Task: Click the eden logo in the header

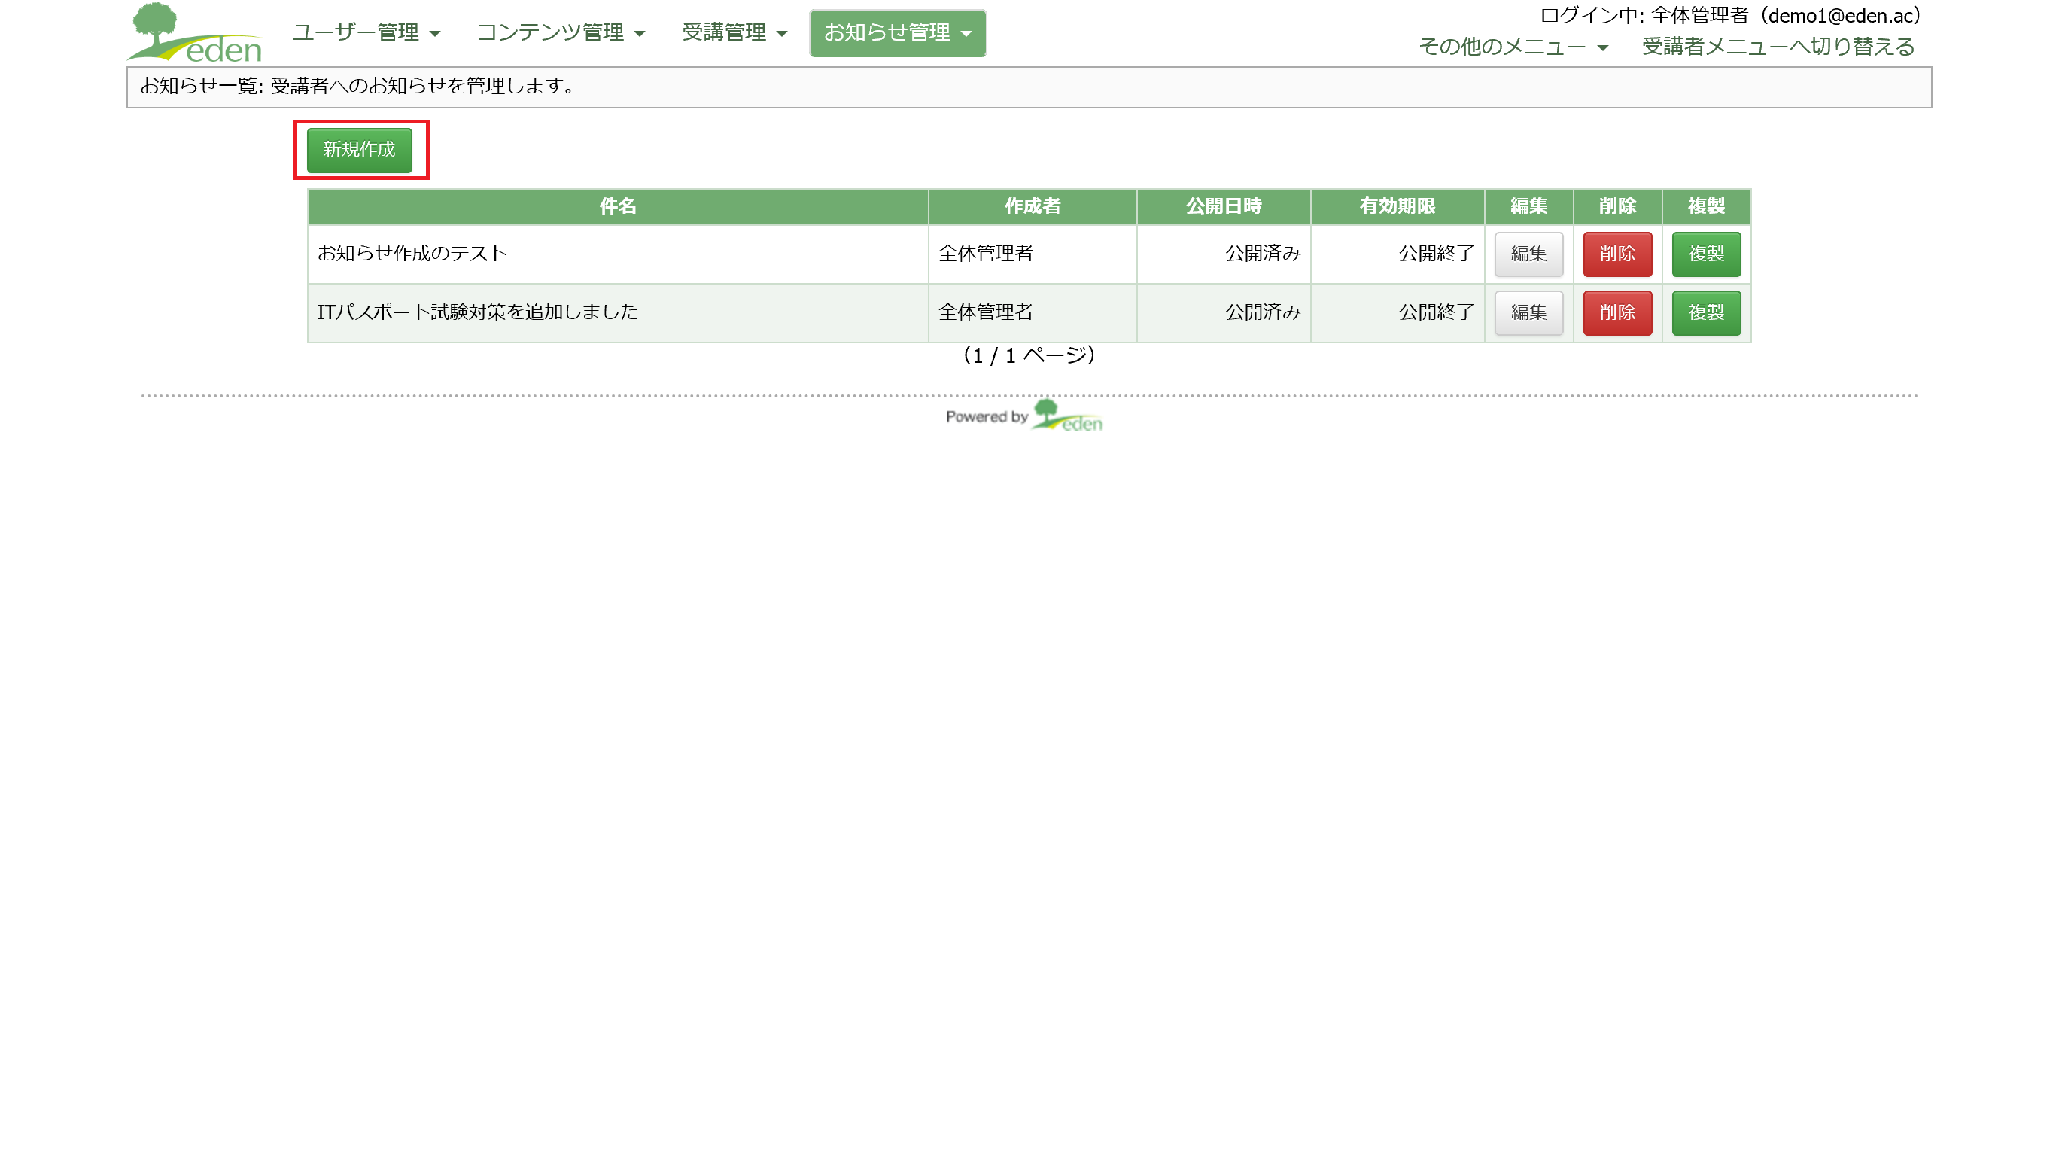Action: click(x=194, y=33)
